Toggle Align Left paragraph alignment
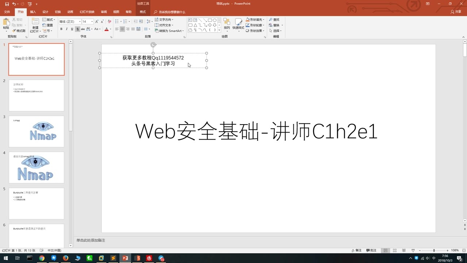Viewport: 467px width, 263px height. [117, 29]
